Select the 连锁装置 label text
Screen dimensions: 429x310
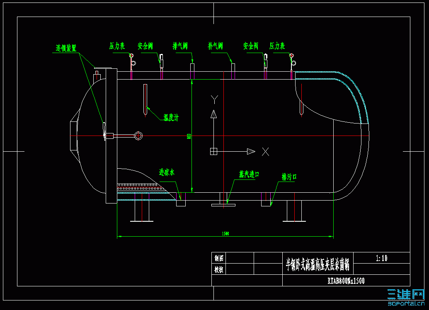click(x=66, y=48)
